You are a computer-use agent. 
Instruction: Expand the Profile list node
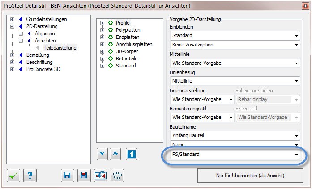(102, 23)
